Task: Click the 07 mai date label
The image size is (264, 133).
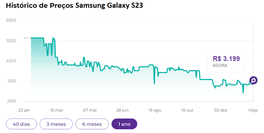Action: (89, 110)
